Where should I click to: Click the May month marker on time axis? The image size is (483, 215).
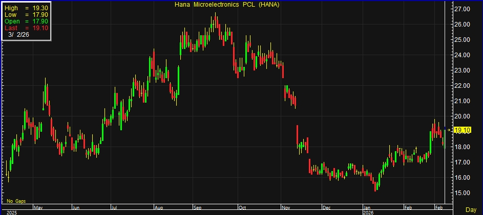coord(37,208)
